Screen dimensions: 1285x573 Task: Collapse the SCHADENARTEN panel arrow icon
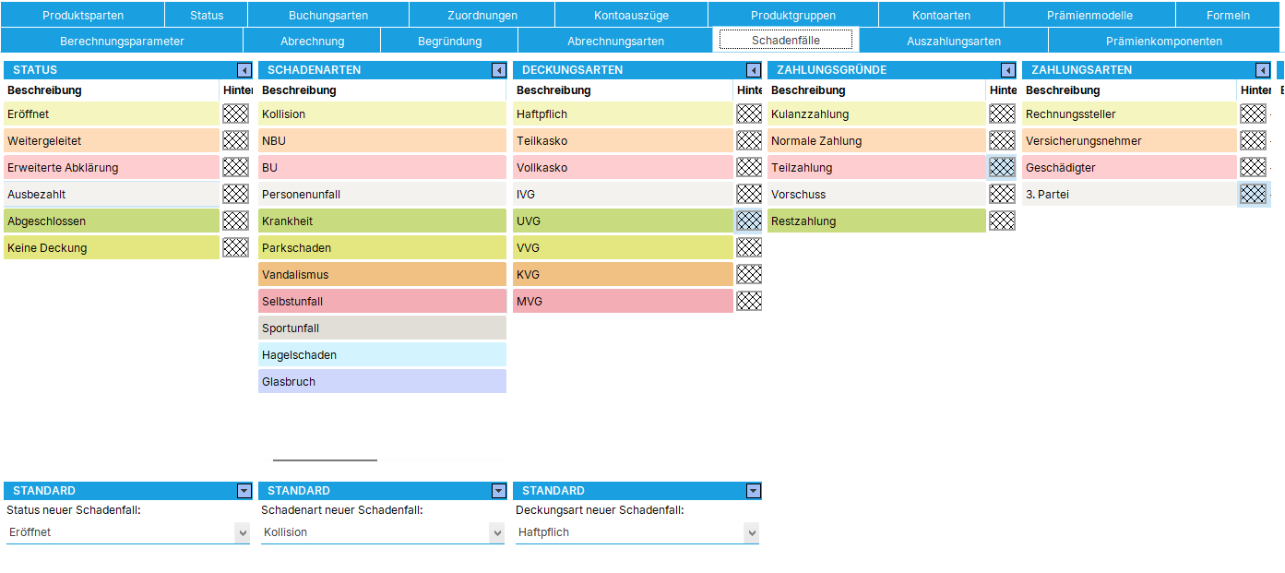coord(499,70)
